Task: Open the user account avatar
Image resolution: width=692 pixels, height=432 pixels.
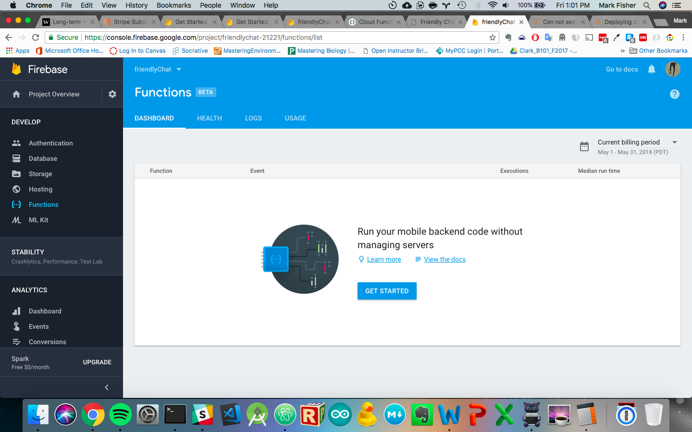Action: 673,69
